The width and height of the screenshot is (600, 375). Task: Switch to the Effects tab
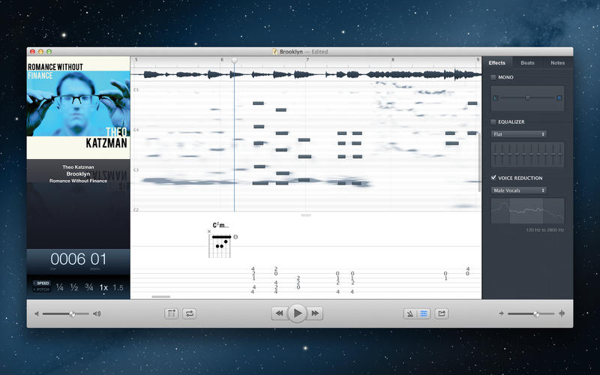pos(496,63)
